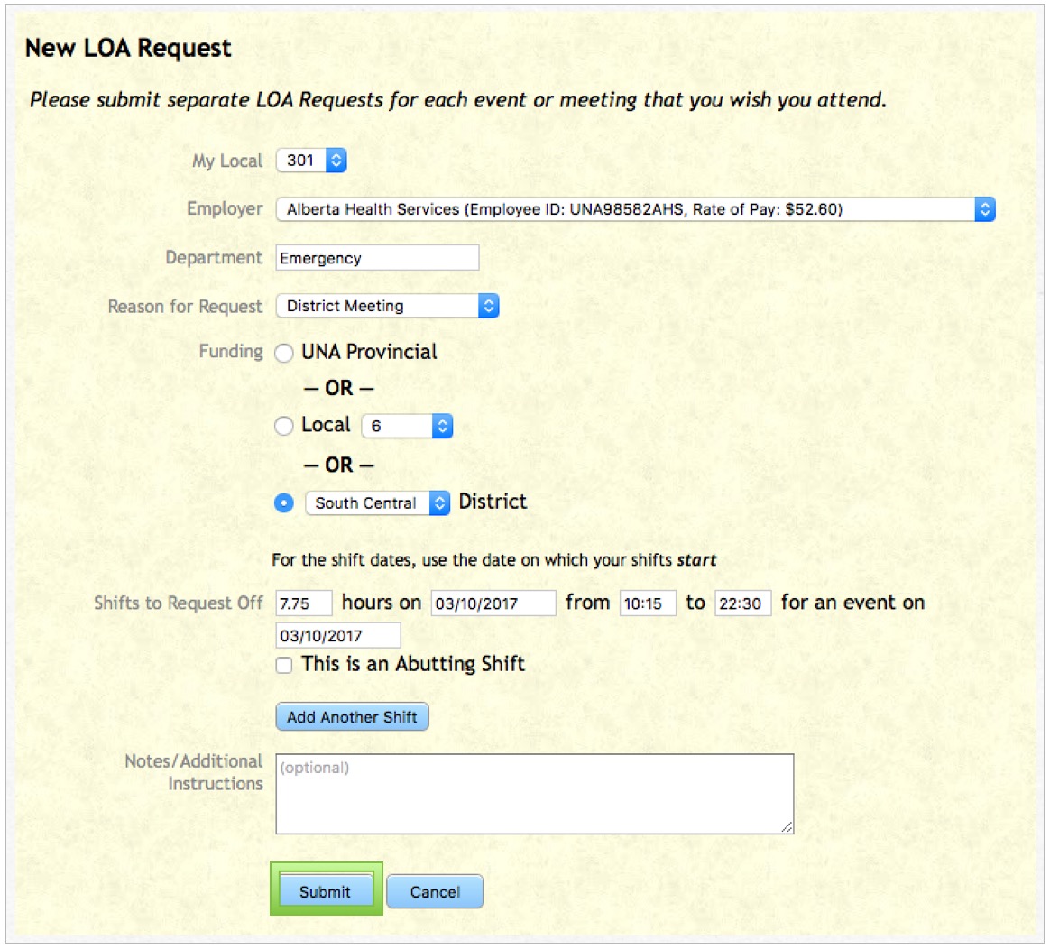
Task: Check This is an Abutting Shift
Action: pos(283,664)
